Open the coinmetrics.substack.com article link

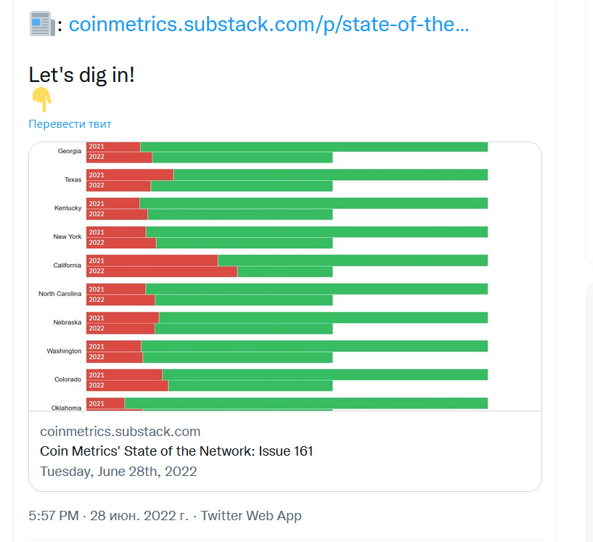(x=269, y=25)
